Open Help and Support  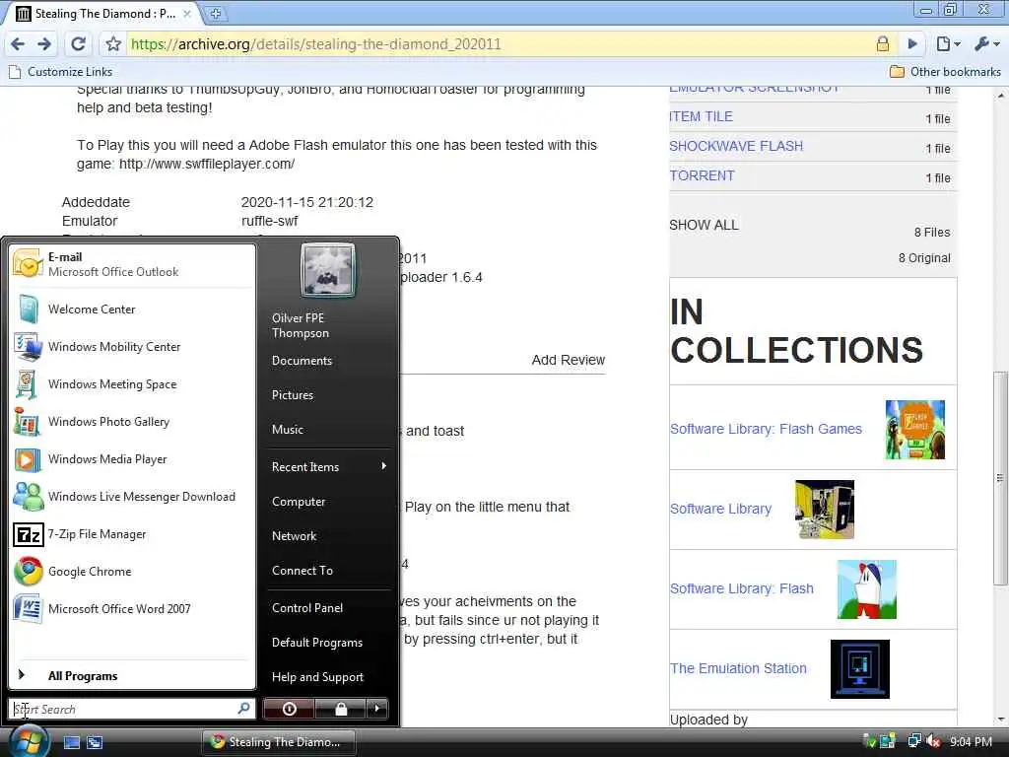(318, 677)
